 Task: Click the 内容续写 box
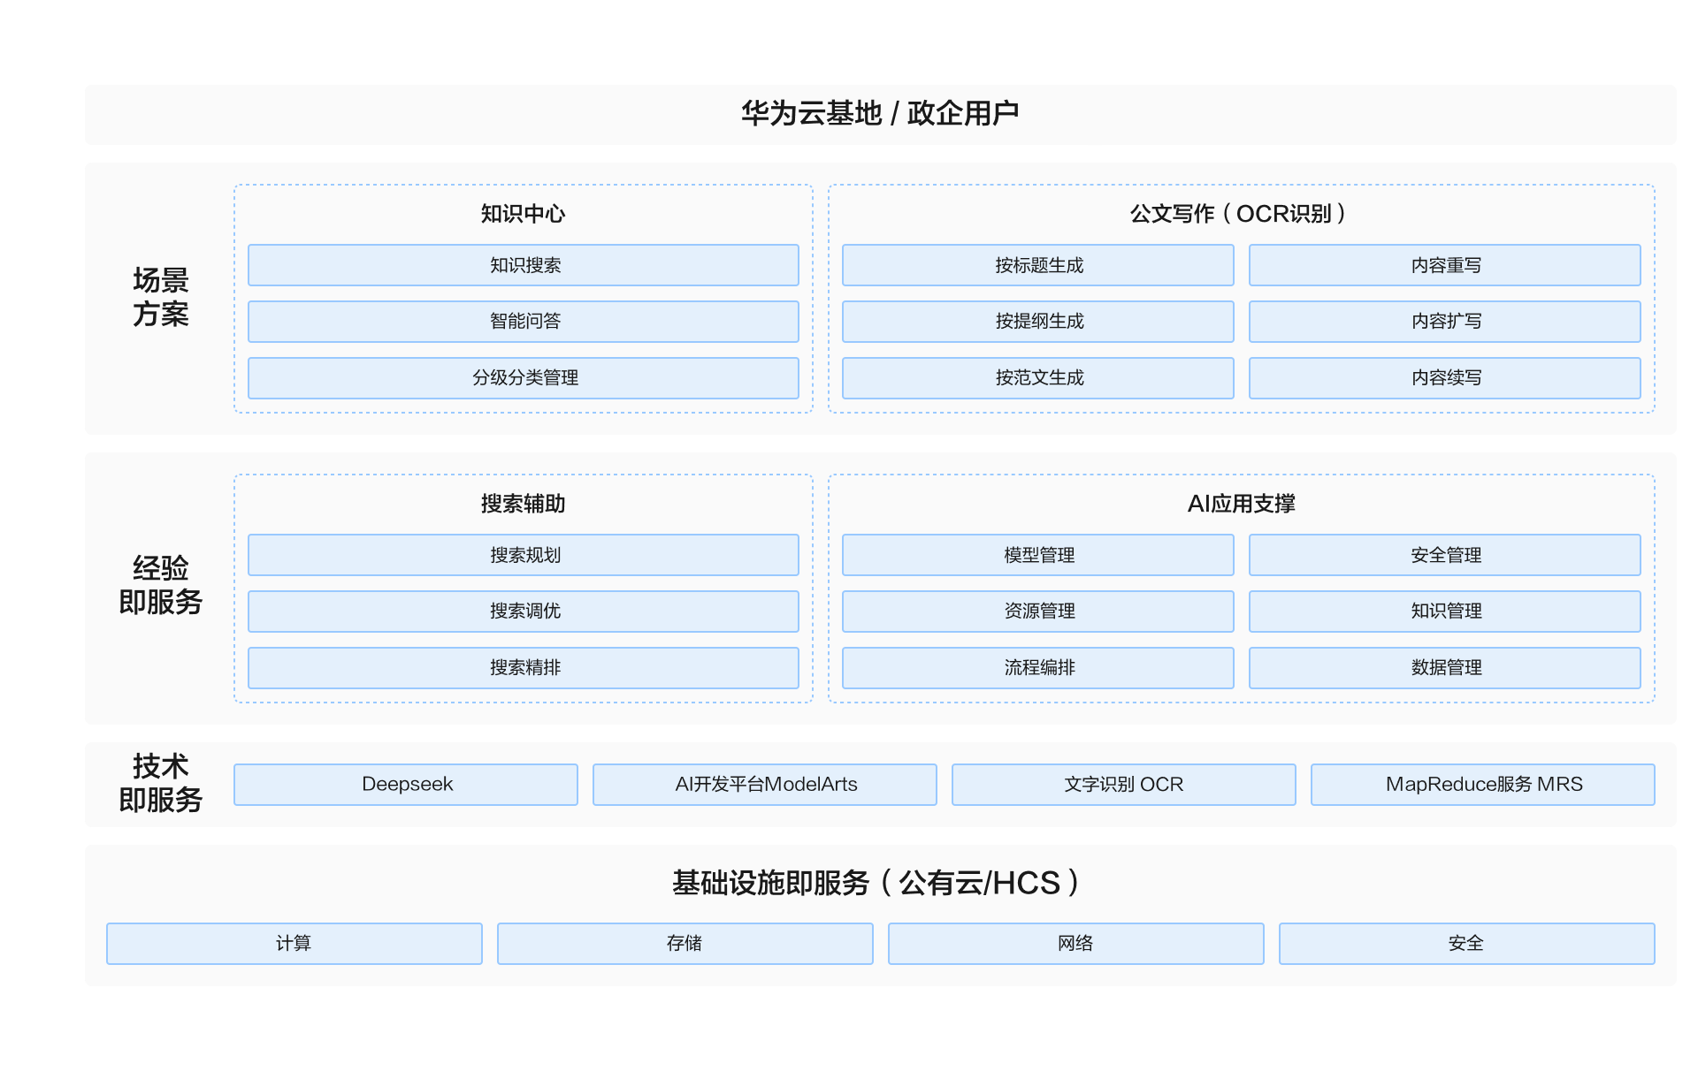coord(1444,378)
